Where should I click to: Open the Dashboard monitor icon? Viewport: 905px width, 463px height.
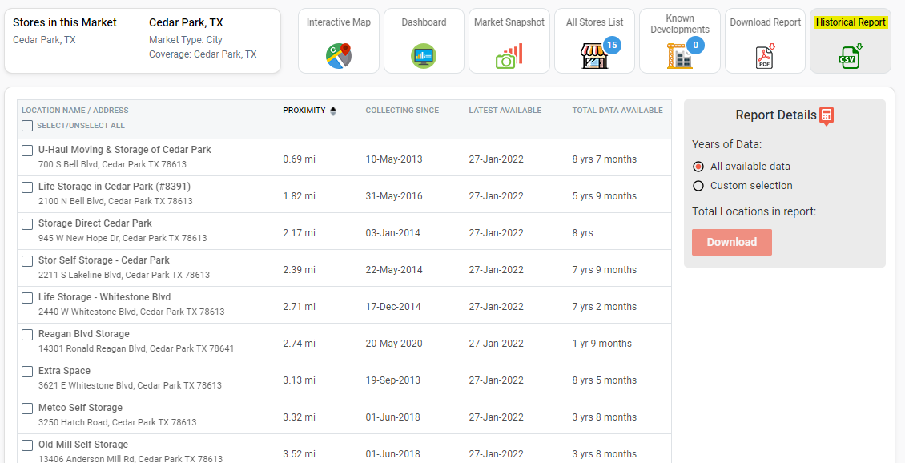(424, 56)
